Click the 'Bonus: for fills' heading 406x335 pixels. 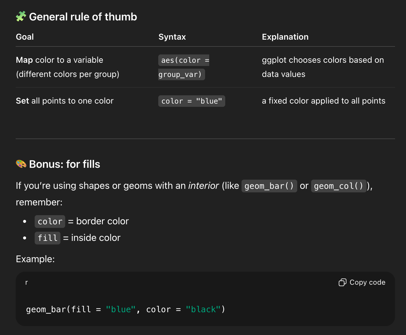65,164
